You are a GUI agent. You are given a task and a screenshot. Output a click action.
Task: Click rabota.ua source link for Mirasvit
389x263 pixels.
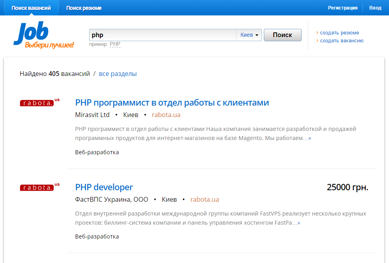[166, 115]
